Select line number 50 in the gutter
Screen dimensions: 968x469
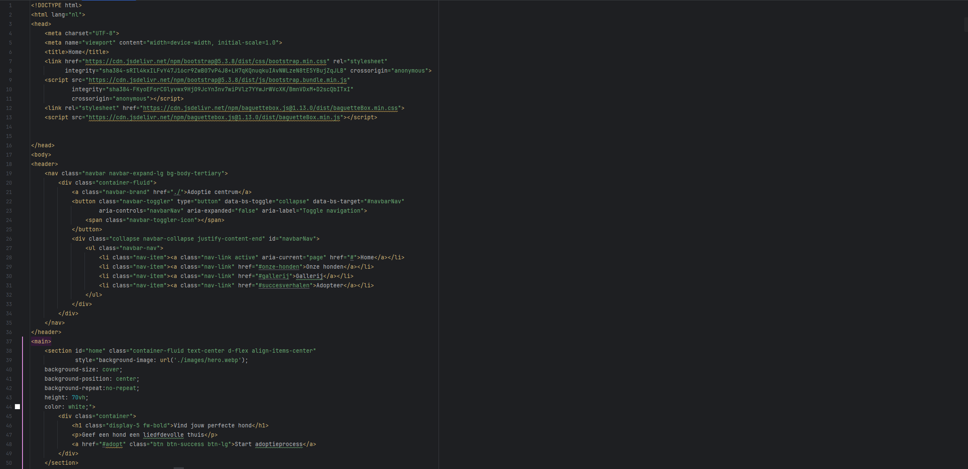pos(9,463)
